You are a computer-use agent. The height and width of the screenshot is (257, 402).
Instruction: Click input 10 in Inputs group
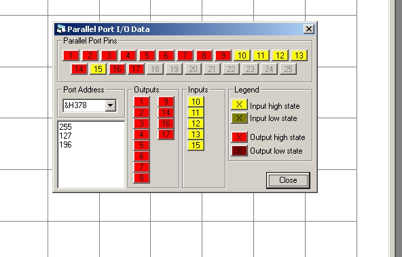(x=196, y=102)
